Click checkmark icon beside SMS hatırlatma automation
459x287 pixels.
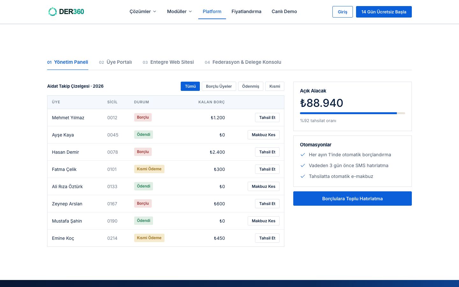(x=303, y=166)
